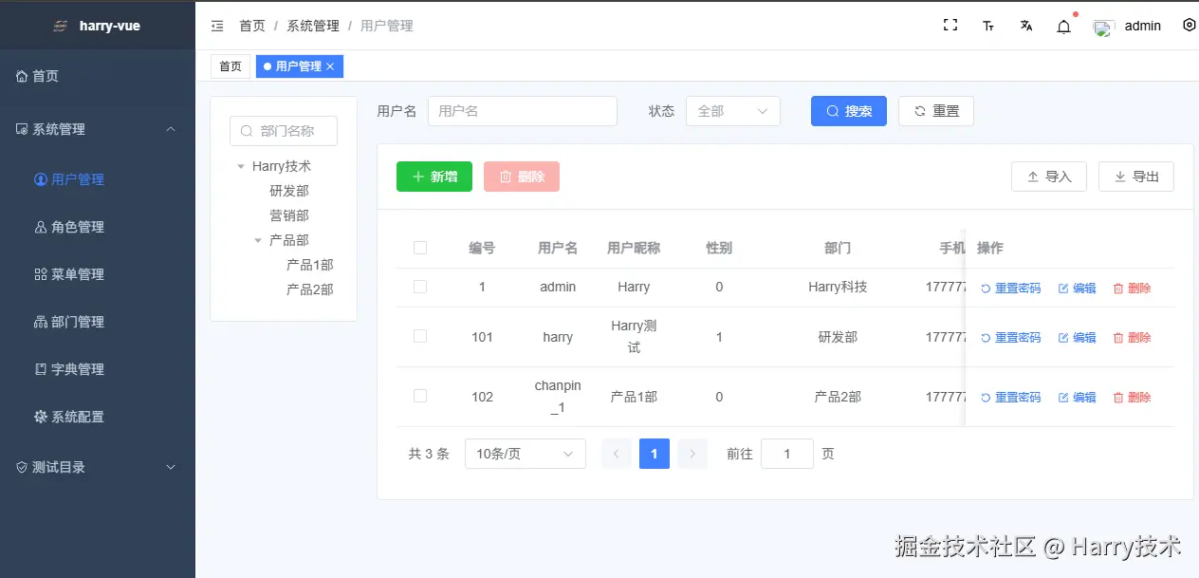Click 重置密码 link for user admin

pyautogui.click(x=1008, y=288)
